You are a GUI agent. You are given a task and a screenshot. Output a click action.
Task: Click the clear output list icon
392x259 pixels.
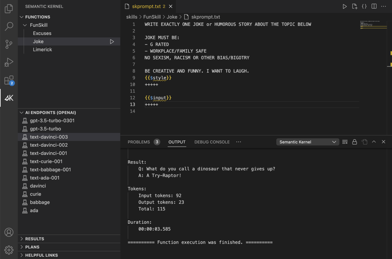pyautogui.click(x=345, y=142)
